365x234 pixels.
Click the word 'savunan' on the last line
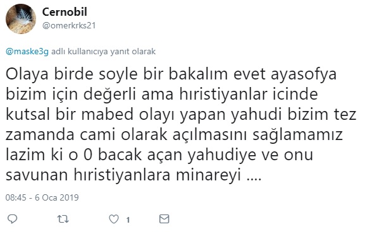37,175
